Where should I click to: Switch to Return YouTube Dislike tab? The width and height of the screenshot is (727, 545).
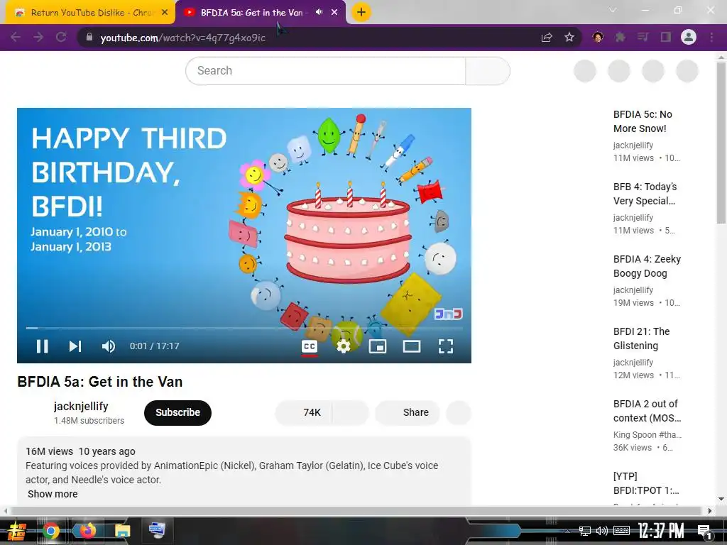(x=90, y=13)
